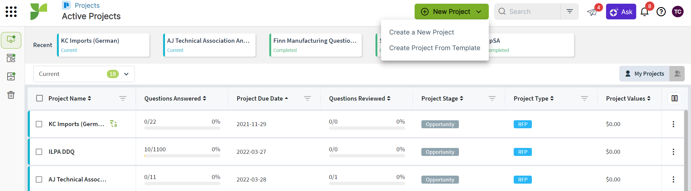Open recent Finn Manufacturing Questionnaire card

315,45
